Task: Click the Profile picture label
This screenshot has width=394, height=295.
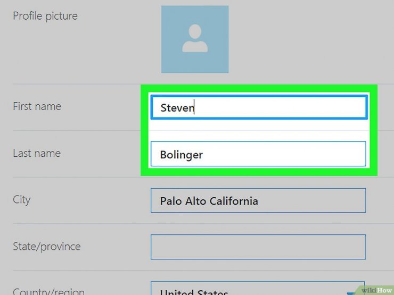Action: [45, 16]
